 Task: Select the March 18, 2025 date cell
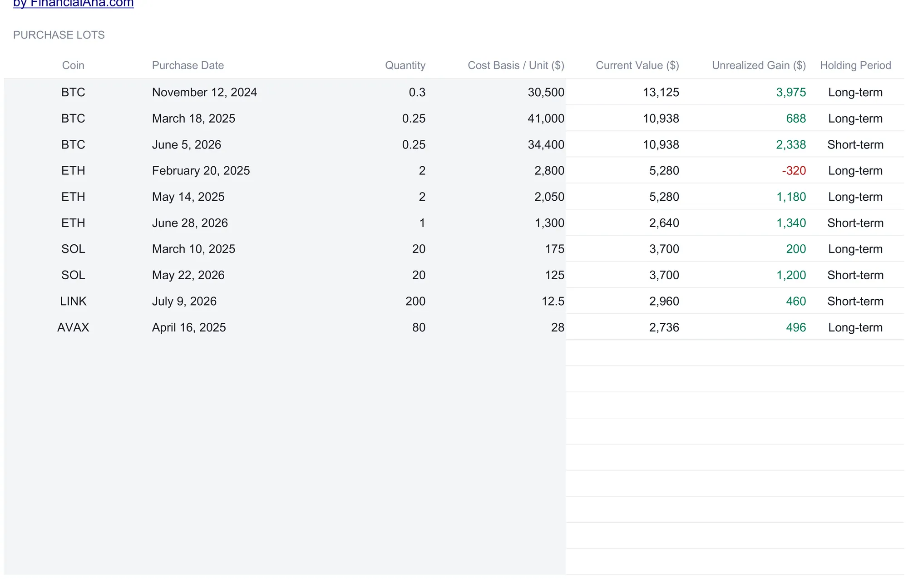click(x=193, y=119)
